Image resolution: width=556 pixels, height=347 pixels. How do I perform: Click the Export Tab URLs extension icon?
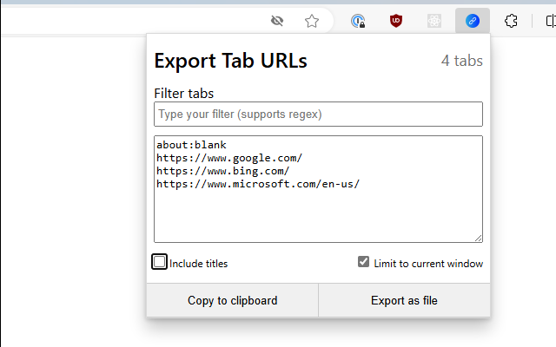[x=473, y=21]
